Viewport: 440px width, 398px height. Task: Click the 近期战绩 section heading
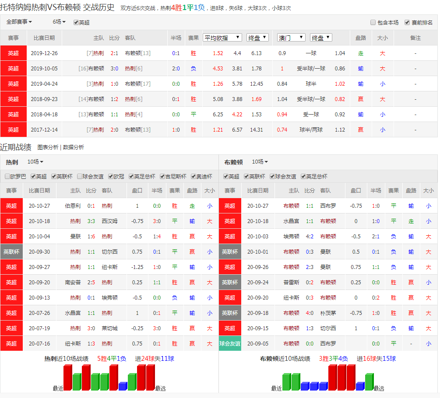tap(16, 147)
